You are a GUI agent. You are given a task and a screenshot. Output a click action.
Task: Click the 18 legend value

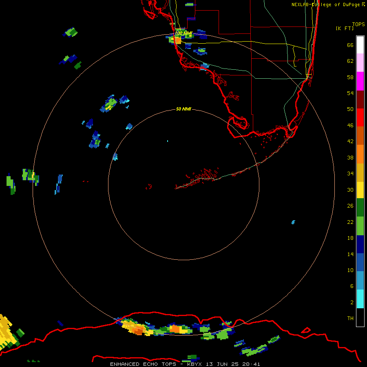[x=350, y=238]
